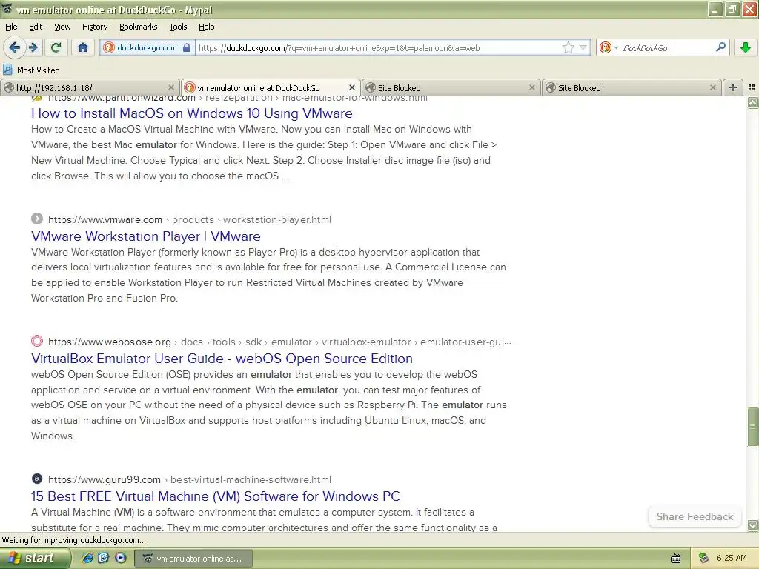Switch to the http://192.168.1.18/ tab

(90, 87)
